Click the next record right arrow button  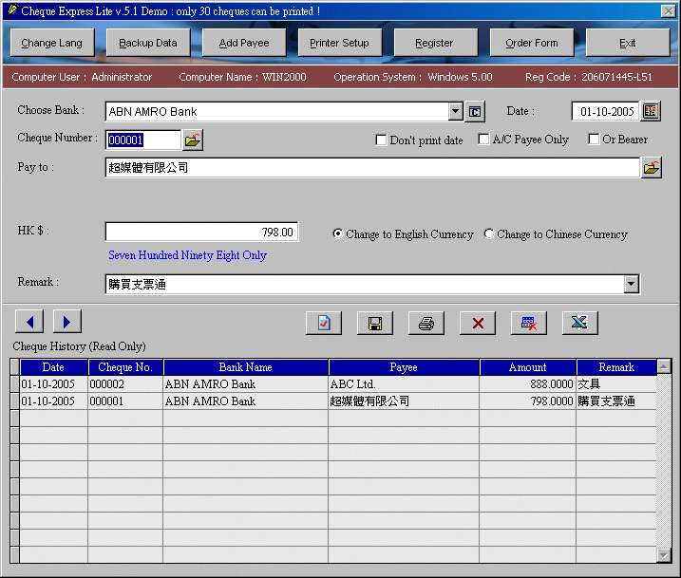tap(66, 322)
